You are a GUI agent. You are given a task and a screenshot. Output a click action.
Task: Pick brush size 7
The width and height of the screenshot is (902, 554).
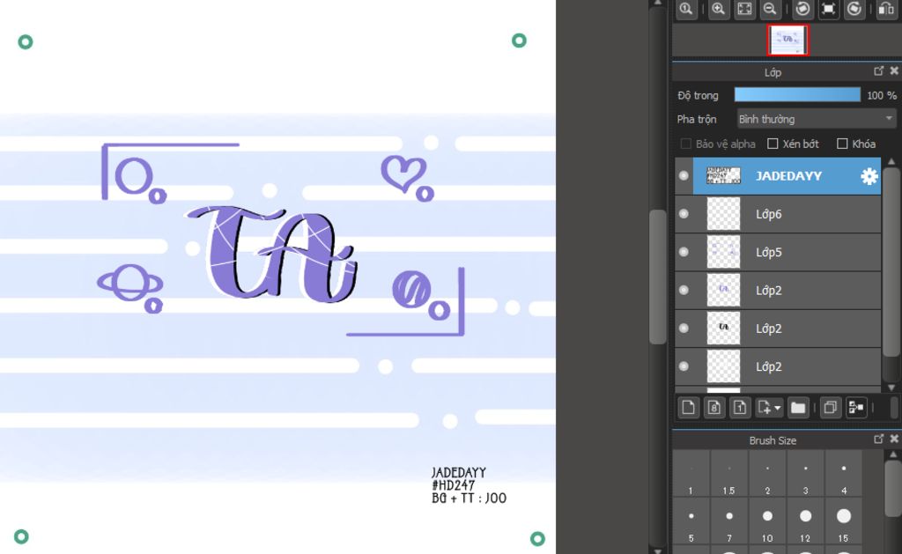[728, 521]
